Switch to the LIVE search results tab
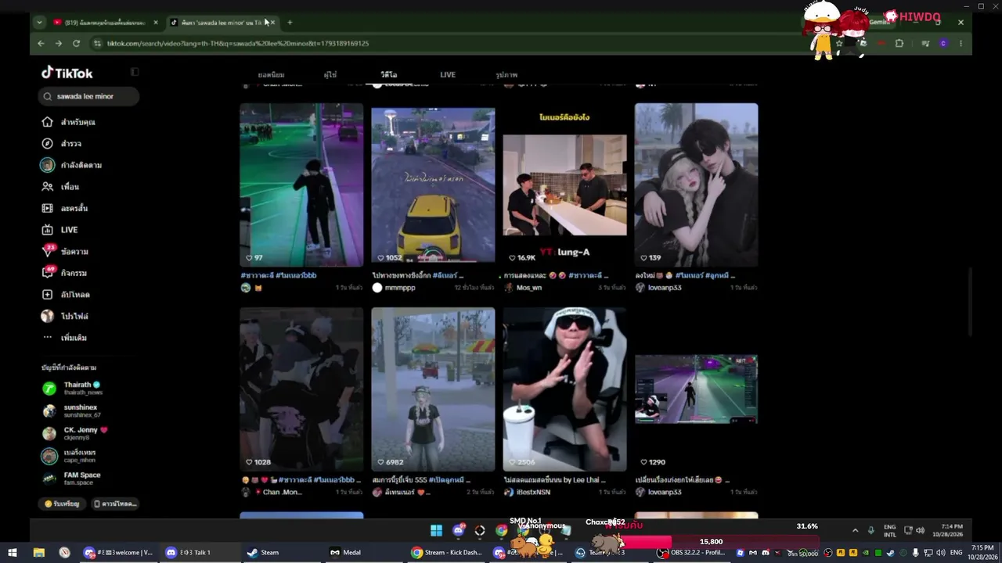The height and width of the screenshot is (563, 1002). pos(448,74)
